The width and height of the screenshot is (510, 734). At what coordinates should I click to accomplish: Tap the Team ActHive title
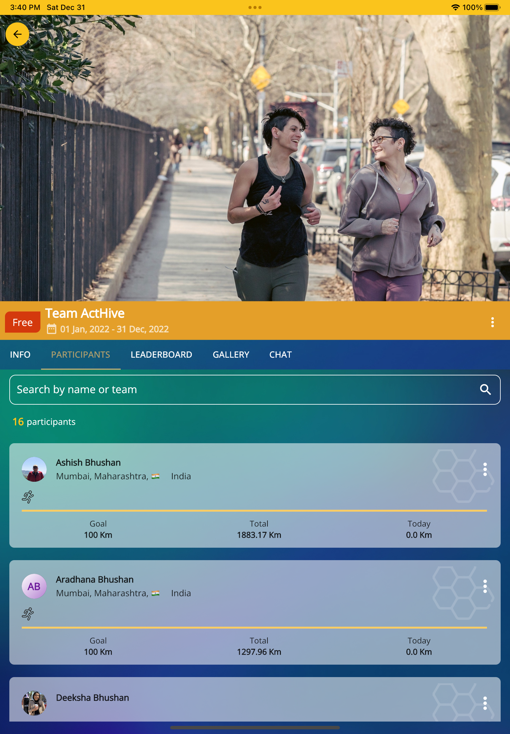pyautogui.click(x=85, y=313)
